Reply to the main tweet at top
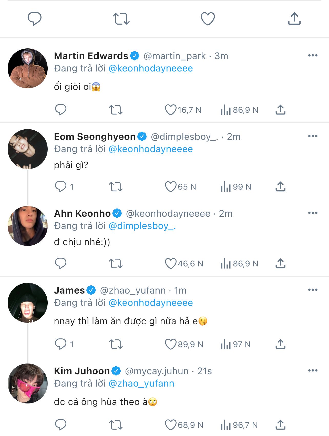The height and width of the screenshot is (436, 329). [35, 19]
